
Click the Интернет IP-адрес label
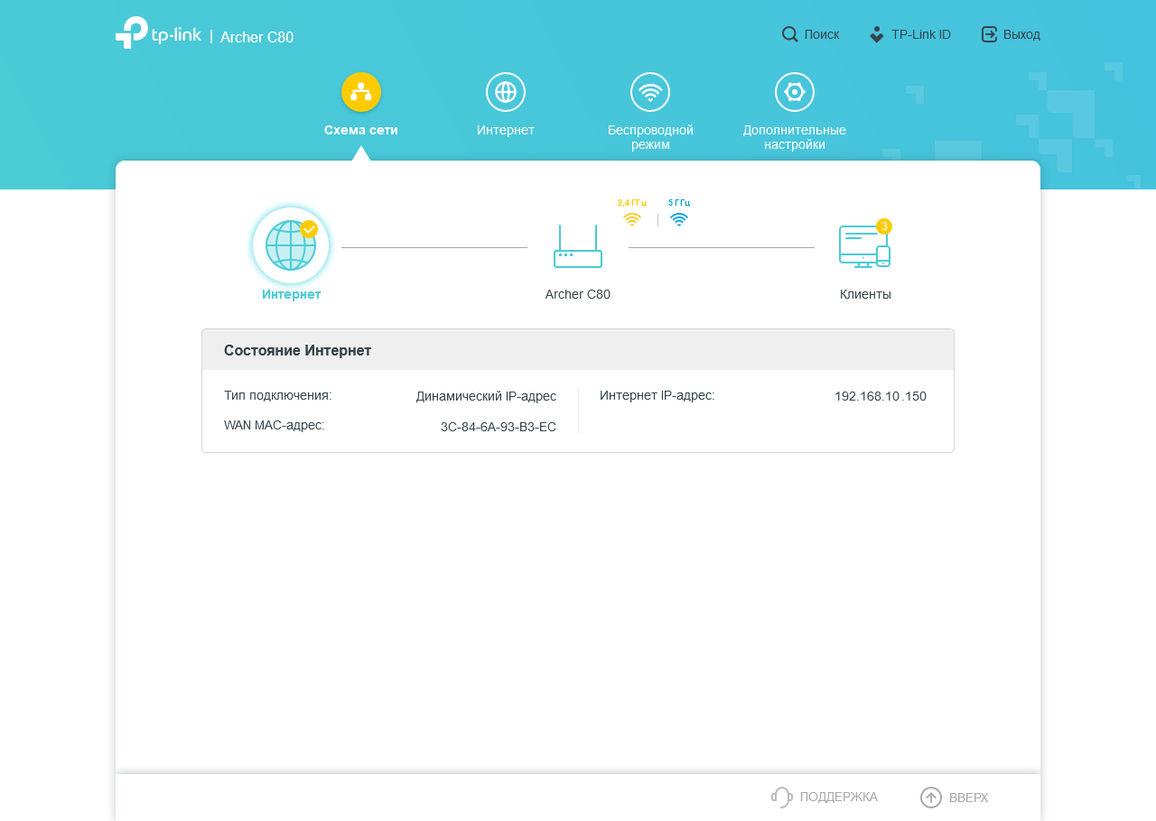tap(657, 395)
